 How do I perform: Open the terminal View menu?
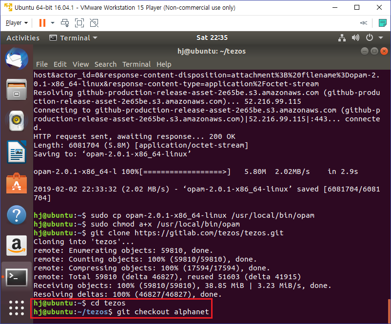[80, 64]
